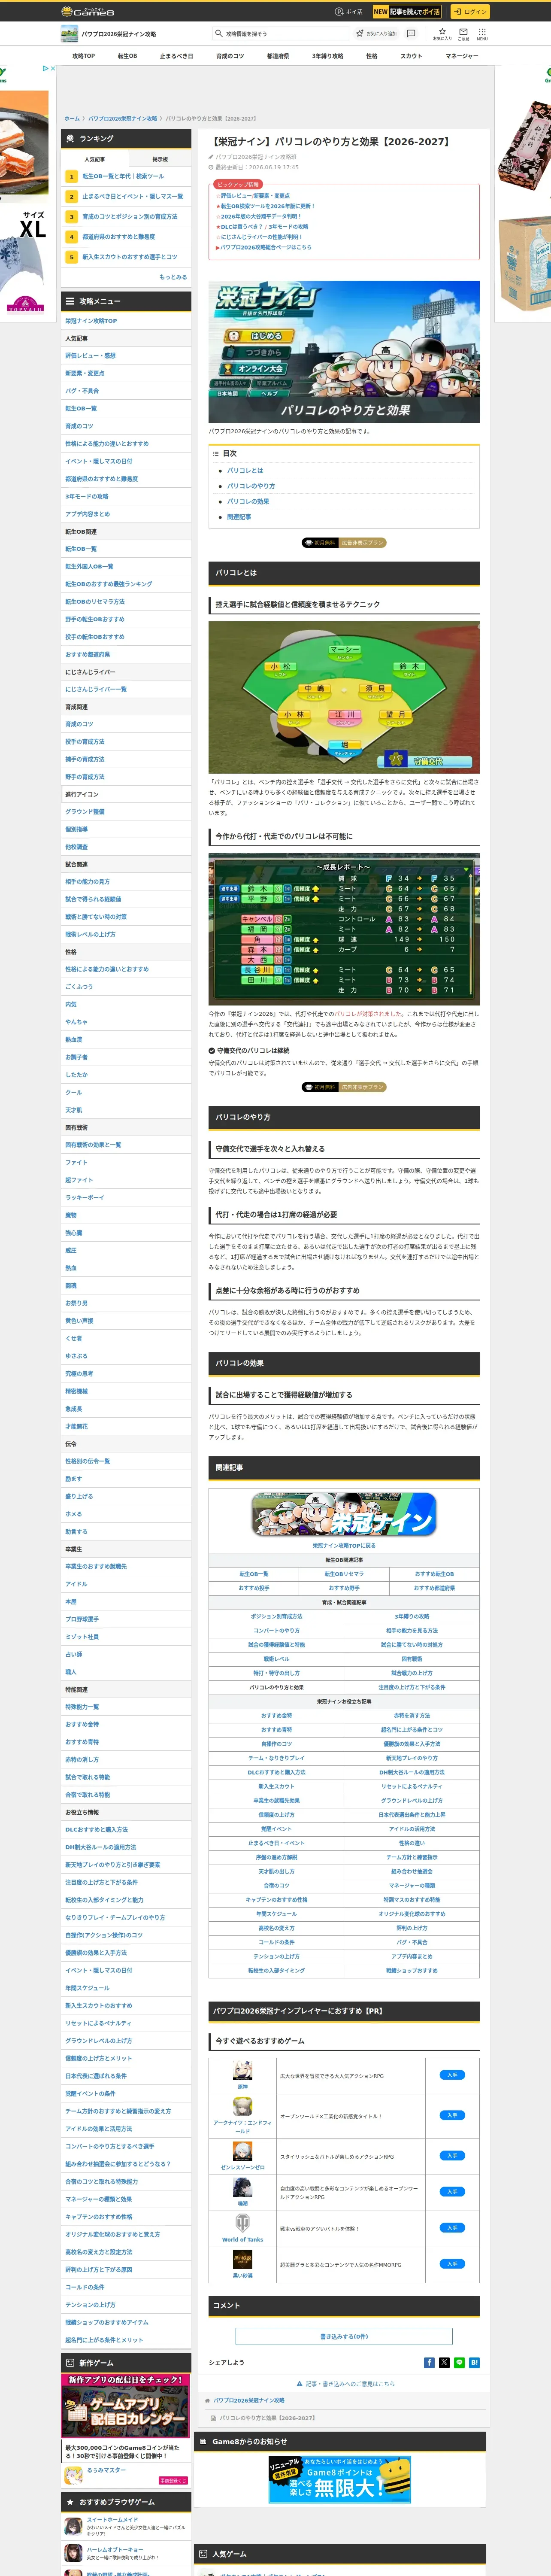The height and width of the screenshot is (2576, 551).
Task: Open 3年縛り攻略 in navigation bar
Action: click(x=327, y=56)
